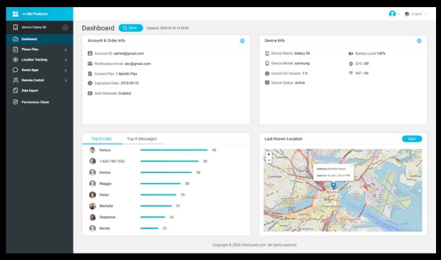Zoom in on the map with plus button
The height and width of the screenshot is (260, 441).
(x=269, y=154)
